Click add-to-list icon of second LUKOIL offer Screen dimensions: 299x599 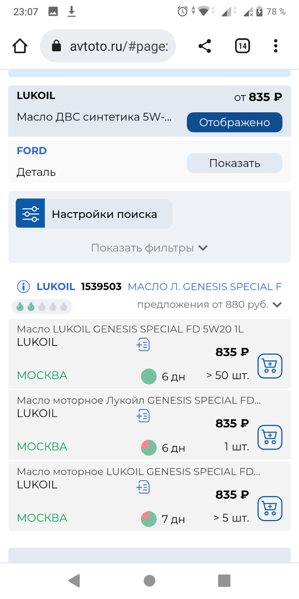click(143, 416)
